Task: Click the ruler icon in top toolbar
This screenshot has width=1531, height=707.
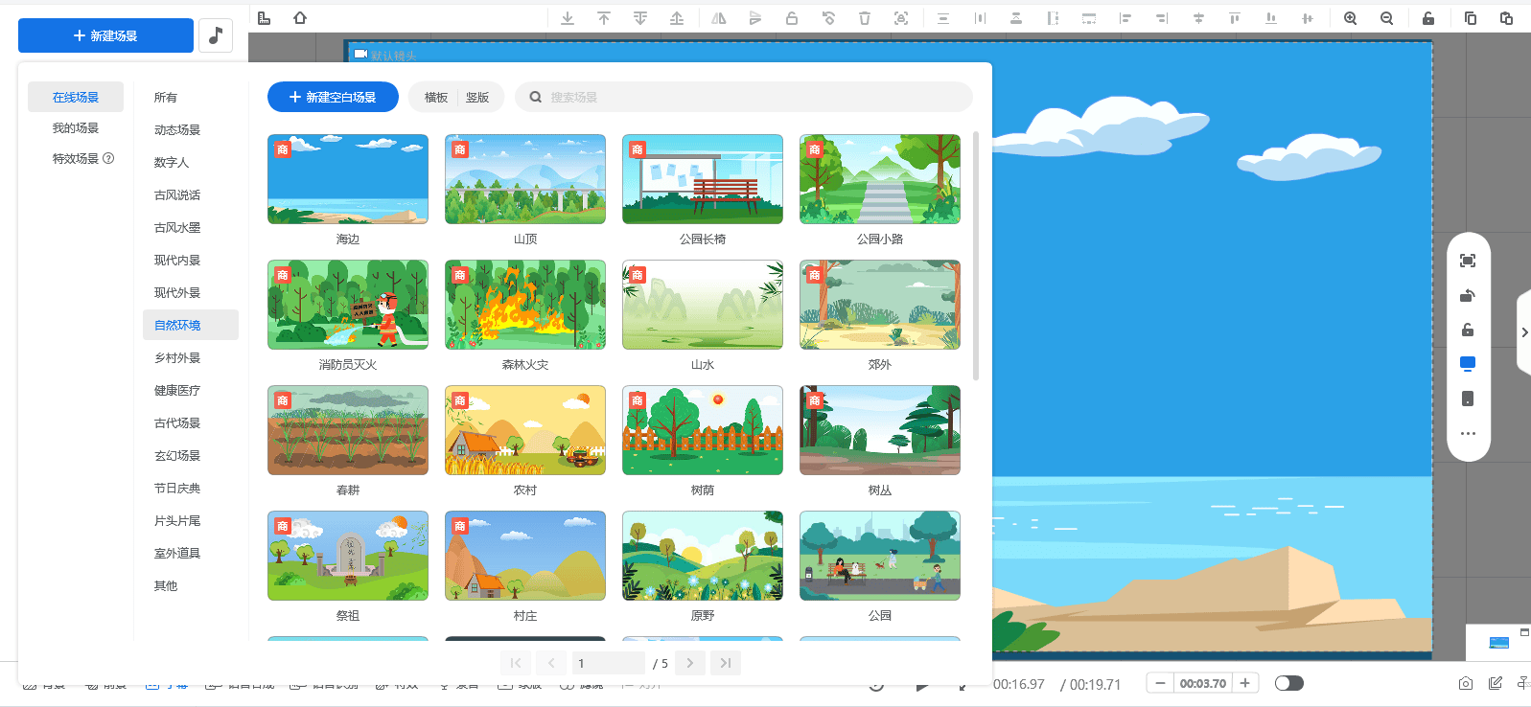Action: (265, 18)
